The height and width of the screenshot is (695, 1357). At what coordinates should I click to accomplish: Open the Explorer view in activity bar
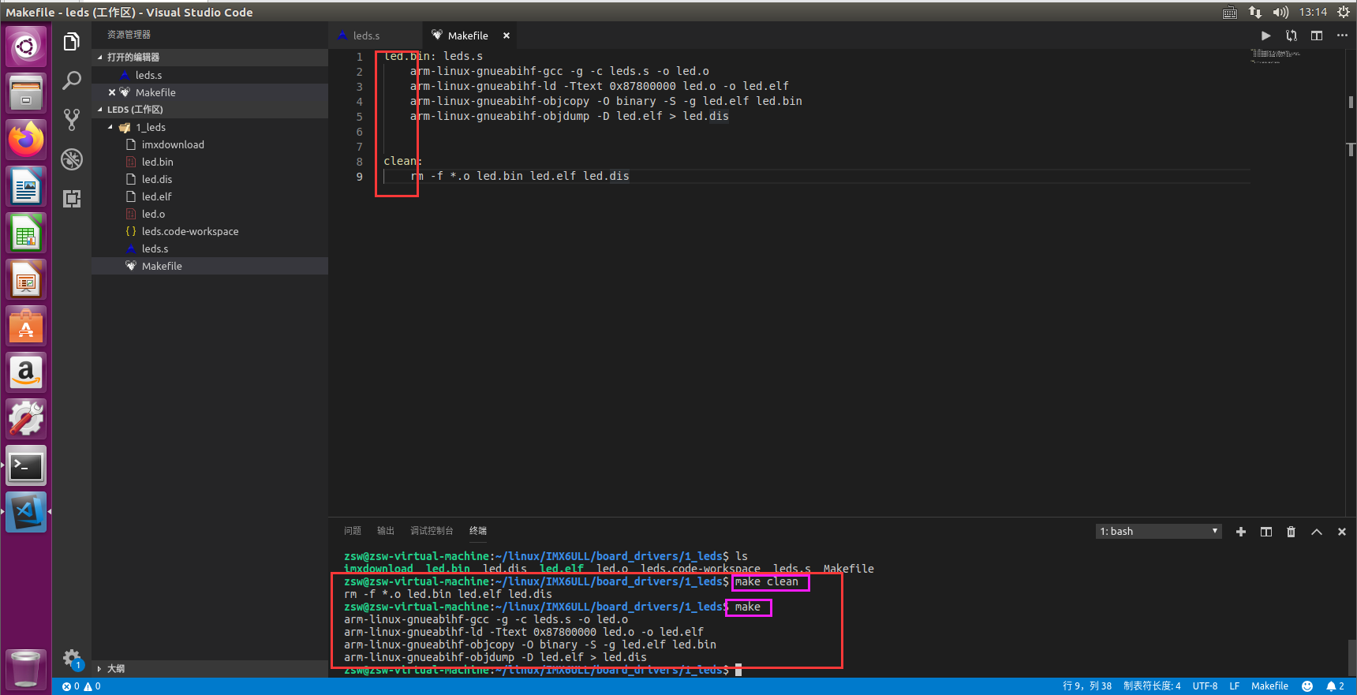[x=72, y=42]
